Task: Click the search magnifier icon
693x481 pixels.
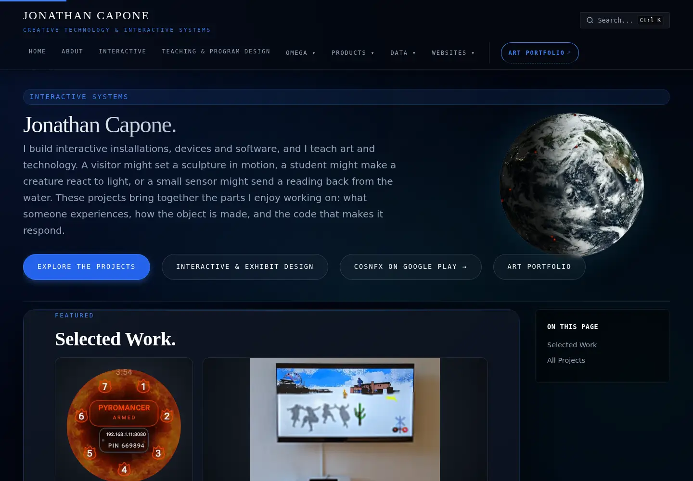Action: point(590,20)
